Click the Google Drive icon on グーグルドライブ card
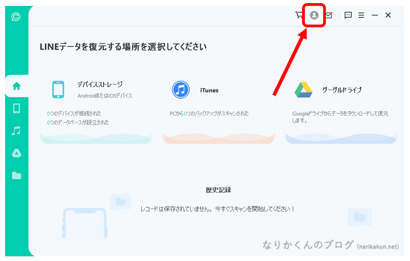 (303, 89)
